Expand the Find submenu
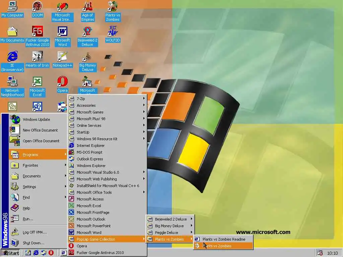This screenshot has height=257, width=343. coord(38,197)
